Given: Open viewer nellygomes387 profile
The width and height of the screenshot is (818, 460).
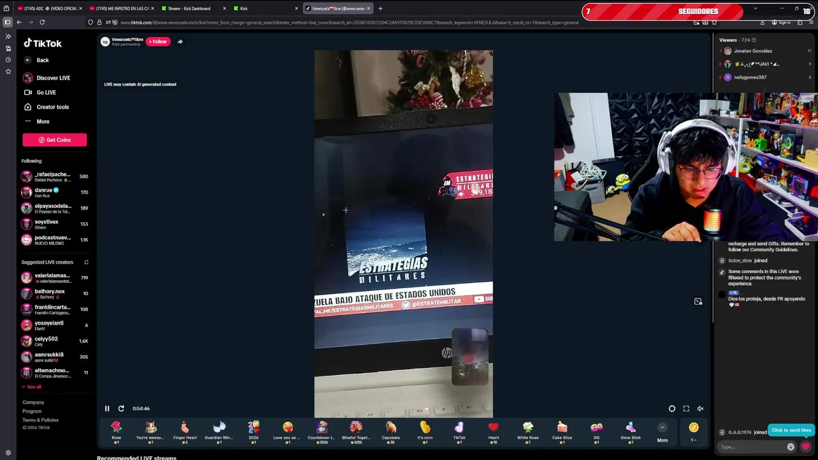Looking at the screenshot, I should coord(750,77).
